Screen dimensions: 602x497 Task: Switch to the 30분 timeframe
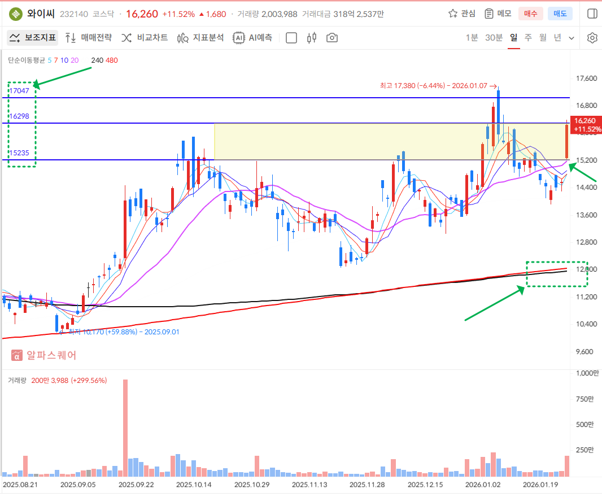click(494, 38)
